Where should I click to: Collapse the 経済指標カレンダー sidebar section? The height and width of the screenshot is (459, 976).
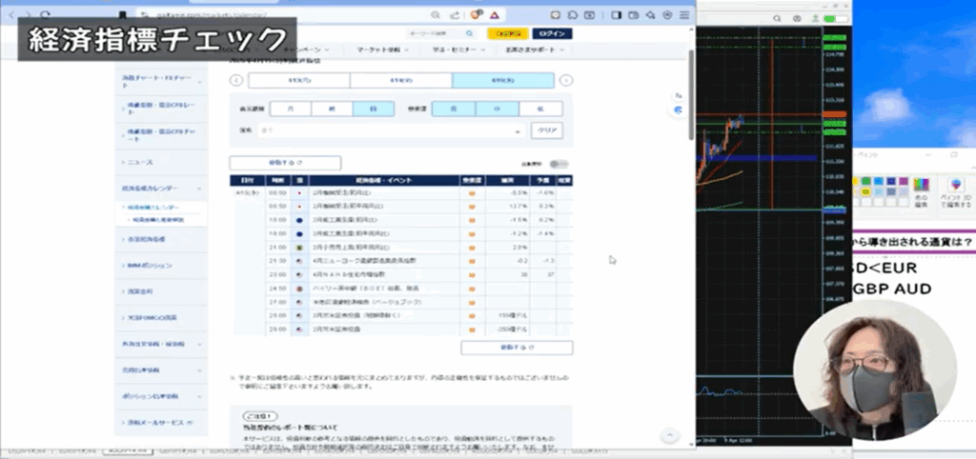[x=198, y=190]
